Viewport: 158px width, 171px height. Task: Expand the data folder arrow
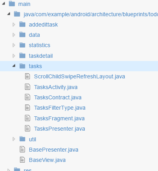14,35
